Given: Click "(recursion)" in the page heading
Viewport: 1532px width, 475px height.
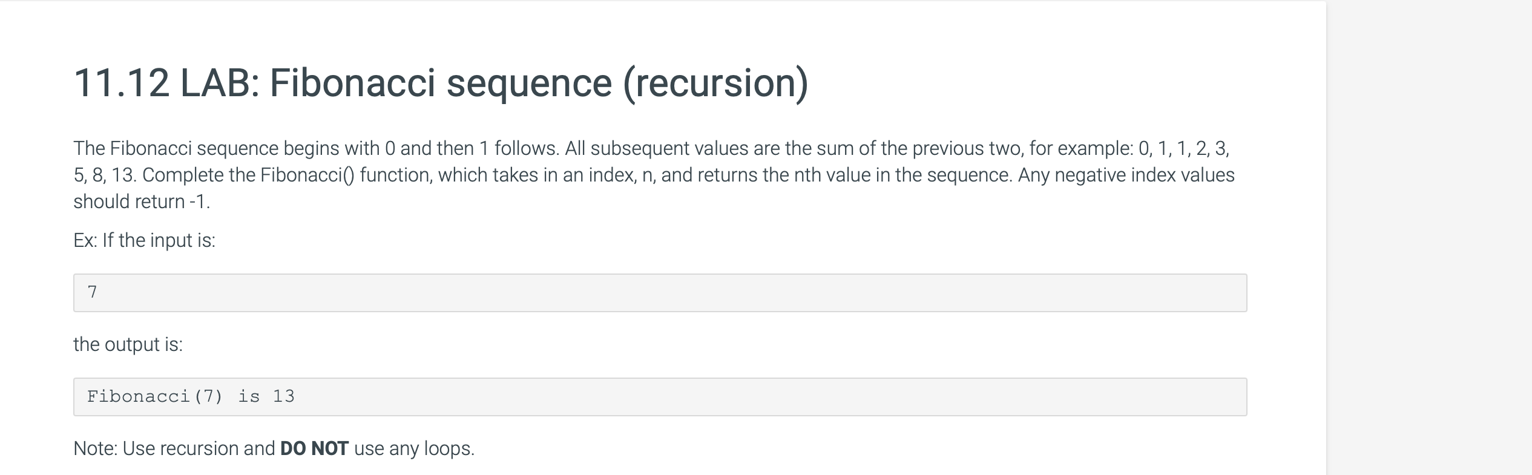Looking at the screenshot, I should [715, 84].
